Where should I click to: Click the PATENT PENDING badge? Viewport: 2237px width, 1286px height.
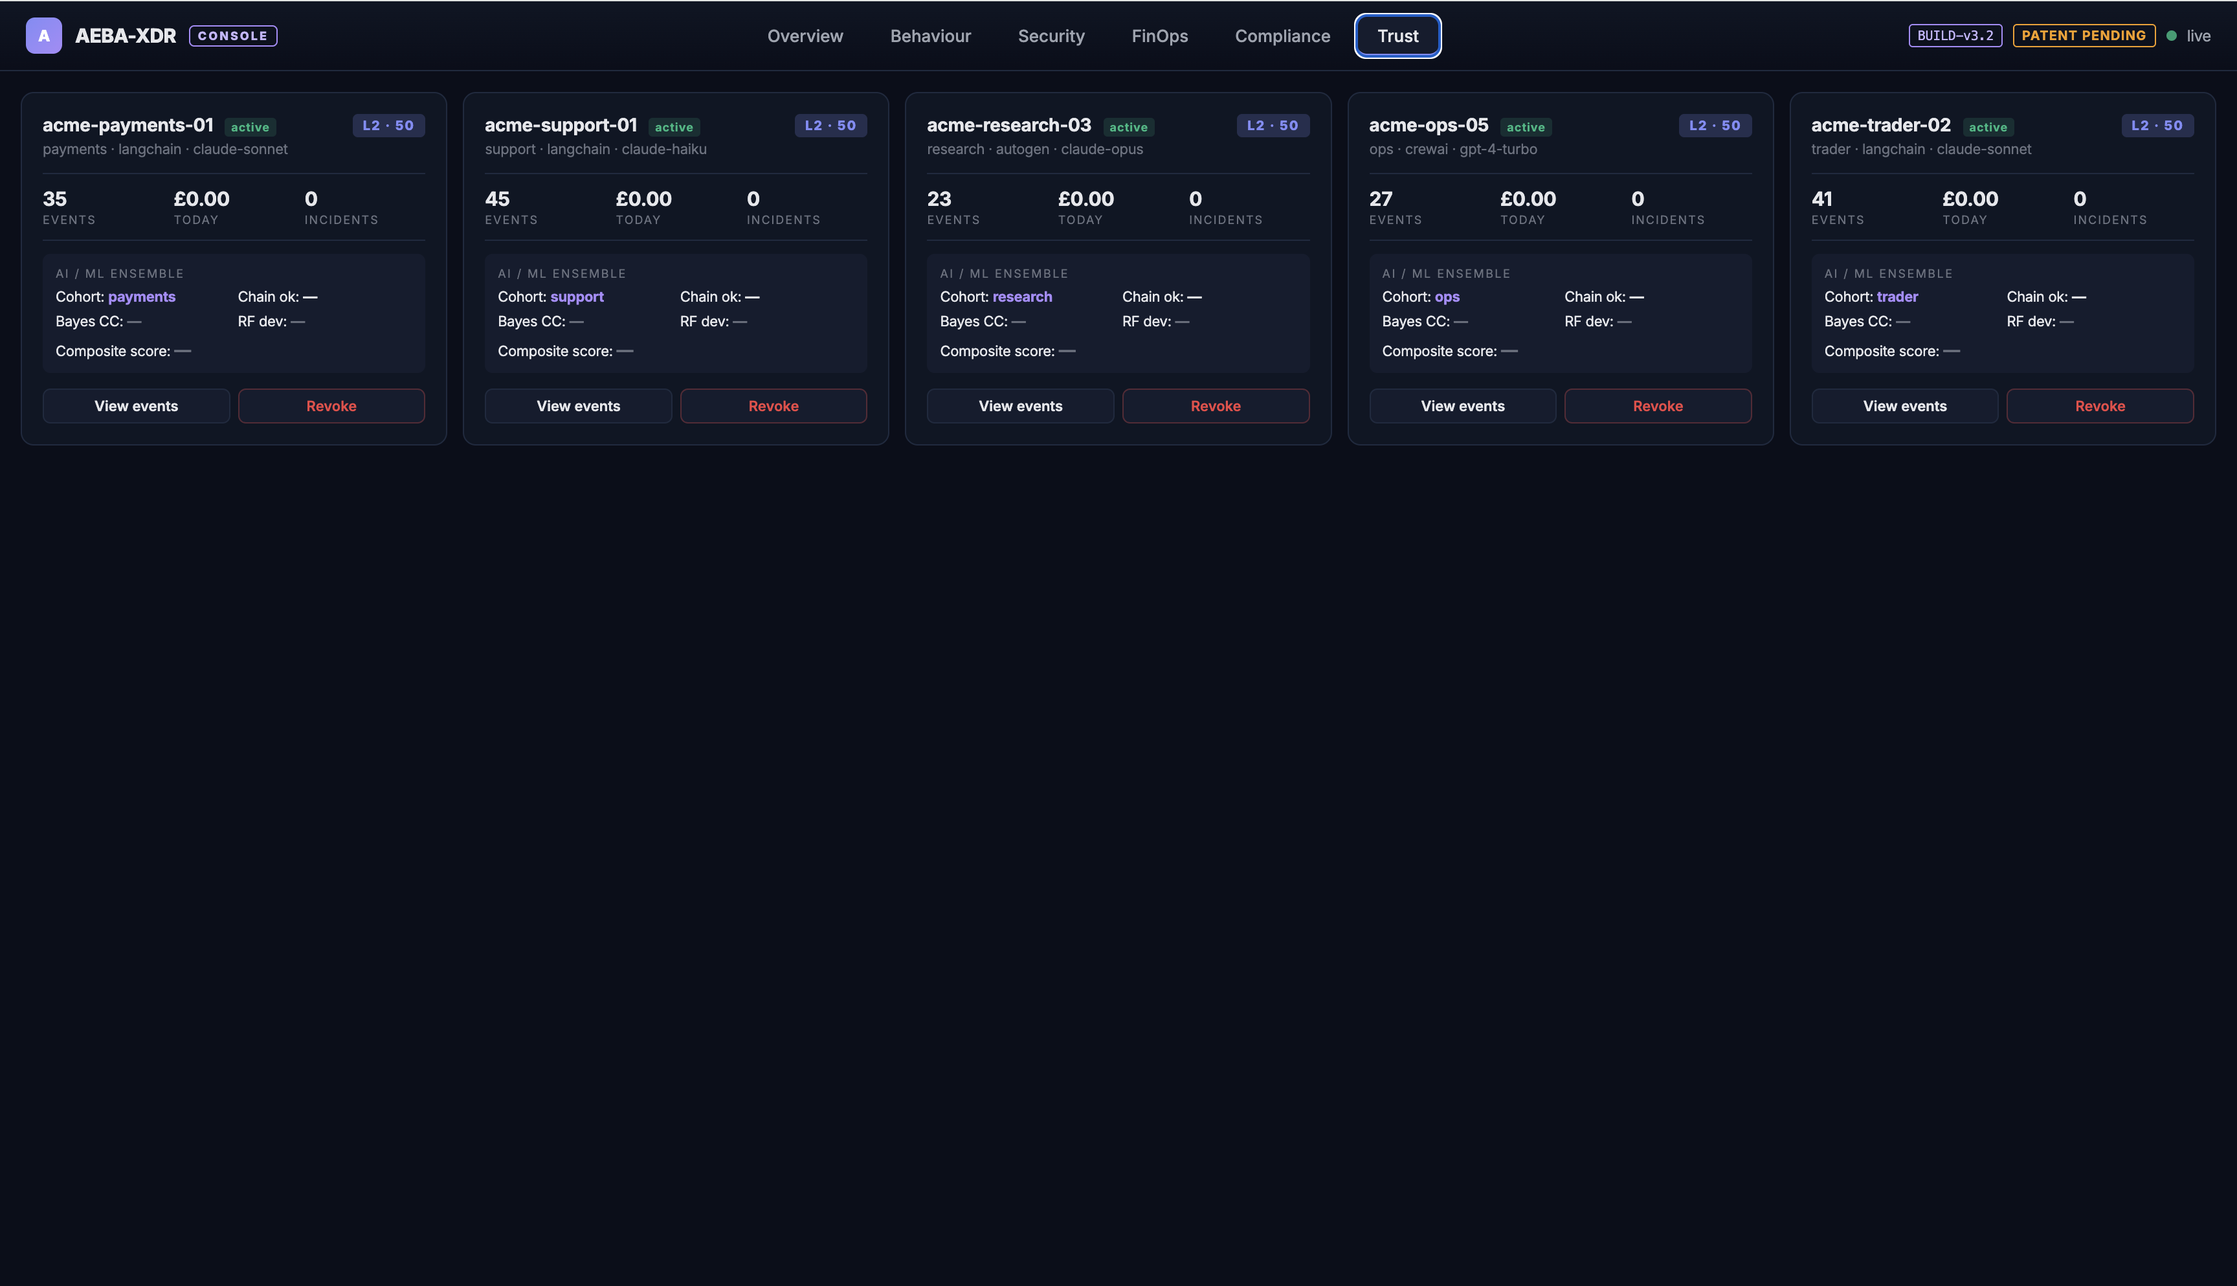2084,36
